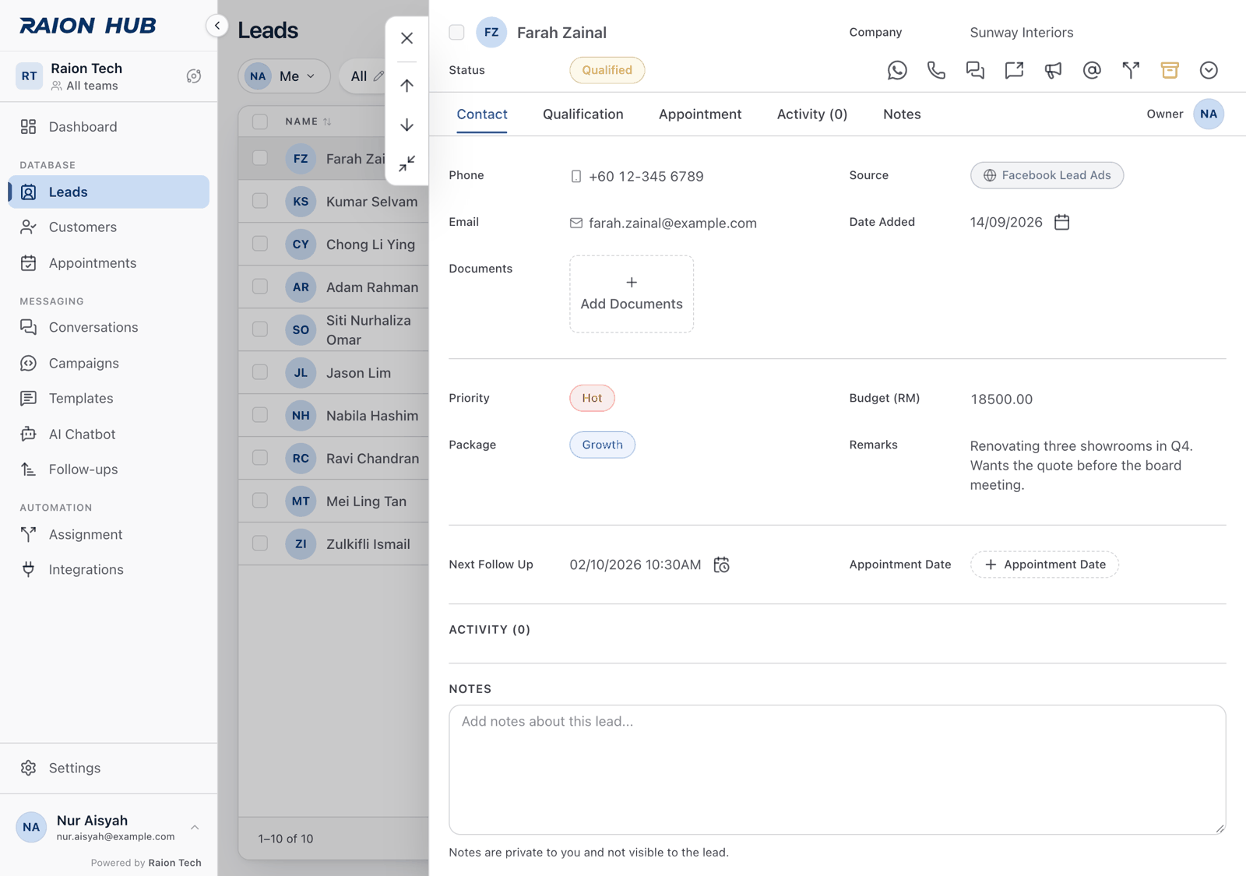
Task: Open the Me owner filter dropdown
Action: coord(284,76)
